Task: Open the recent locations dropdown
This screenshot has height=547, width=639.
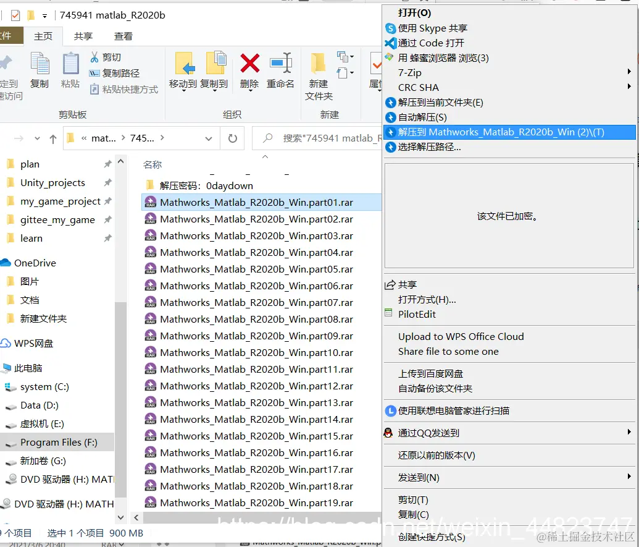Action: click(x=37, y=138)
